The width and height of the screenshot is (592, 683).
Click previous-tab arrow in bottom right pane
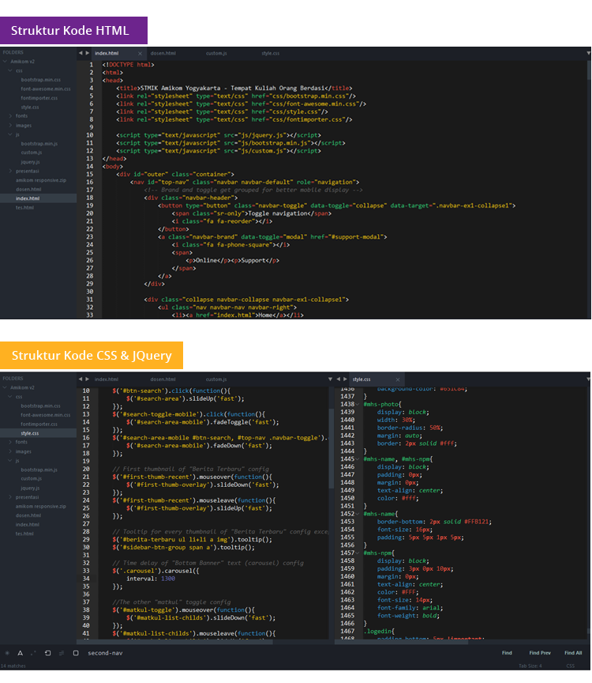[339, 379]
